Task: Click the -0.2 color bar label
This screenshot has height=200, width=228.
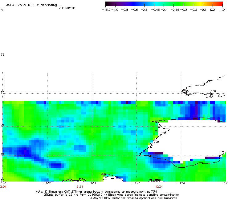Action: (193, 10)
